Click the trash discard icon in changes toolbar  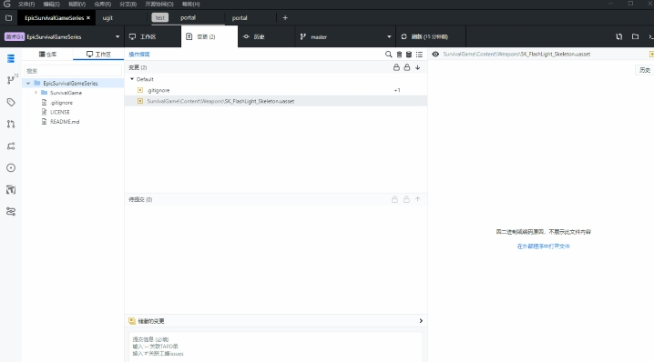tap(399, 55)
